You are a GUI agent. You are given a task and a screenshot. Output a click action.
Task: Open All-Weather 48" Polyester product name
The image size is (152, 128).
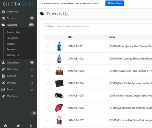(x=130, y=108)
